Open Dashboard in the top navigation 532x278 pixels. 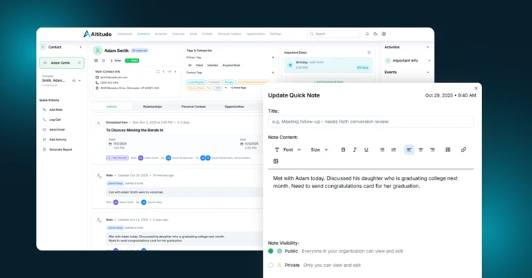125,34
